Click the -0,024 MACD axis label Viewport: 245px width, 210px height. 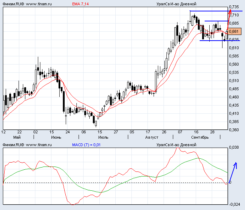[x=234, y=204]
